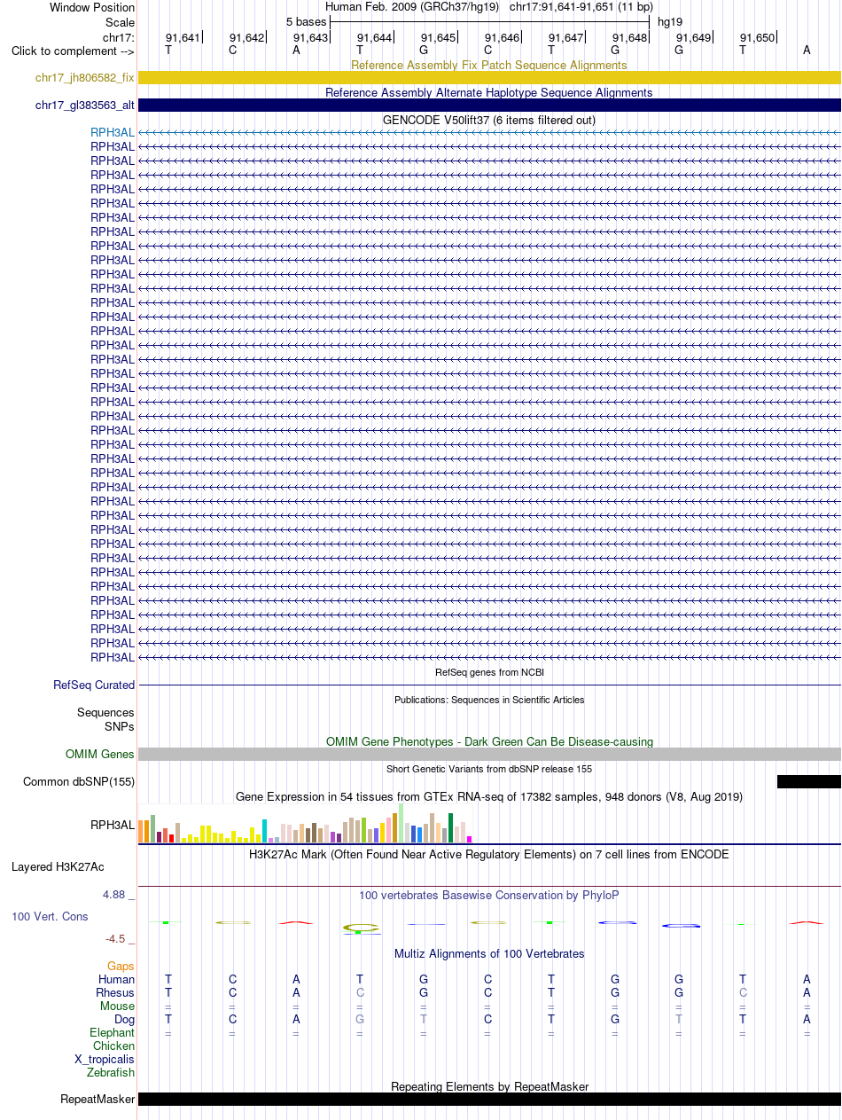Open 'OMIM Gene Phenotypes' track title
This screenshot has height=1120, width=842.
[489, 741]
